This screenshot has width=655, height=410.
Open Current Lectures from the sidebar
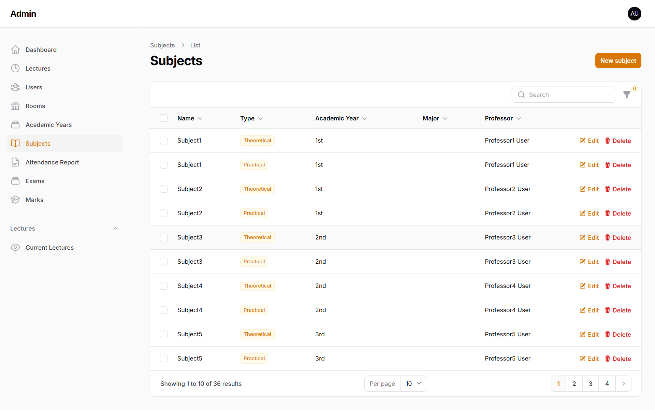point(65,248)
